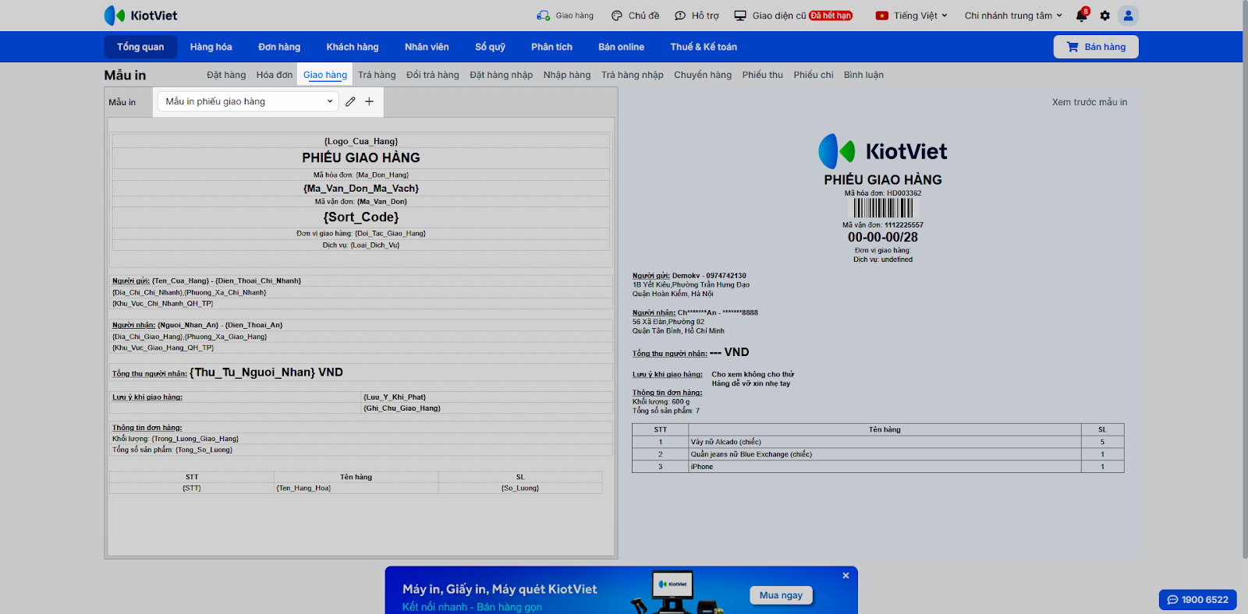Call hotline 1900 6522 chat button
1248x614 pixels.
coord(1198,600)
